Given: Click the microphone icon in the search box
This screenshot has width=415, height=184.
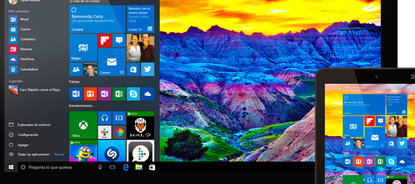Looking at the screenshot, I should pyautogui.click(x=100, y=167).
